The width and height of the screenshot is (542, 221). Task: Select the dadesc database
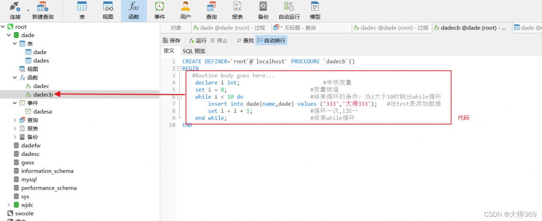30,154
